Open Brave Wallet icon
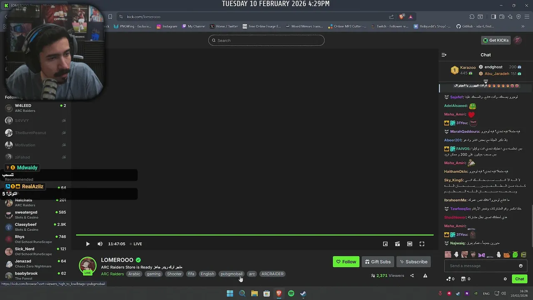Viewport: 533px width, 300px height. [502, 17]
